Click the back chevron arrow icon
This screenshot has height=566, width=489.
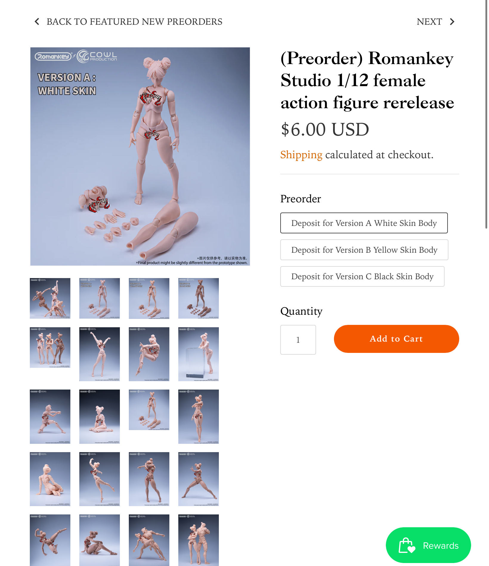click(x=37, y=21)
